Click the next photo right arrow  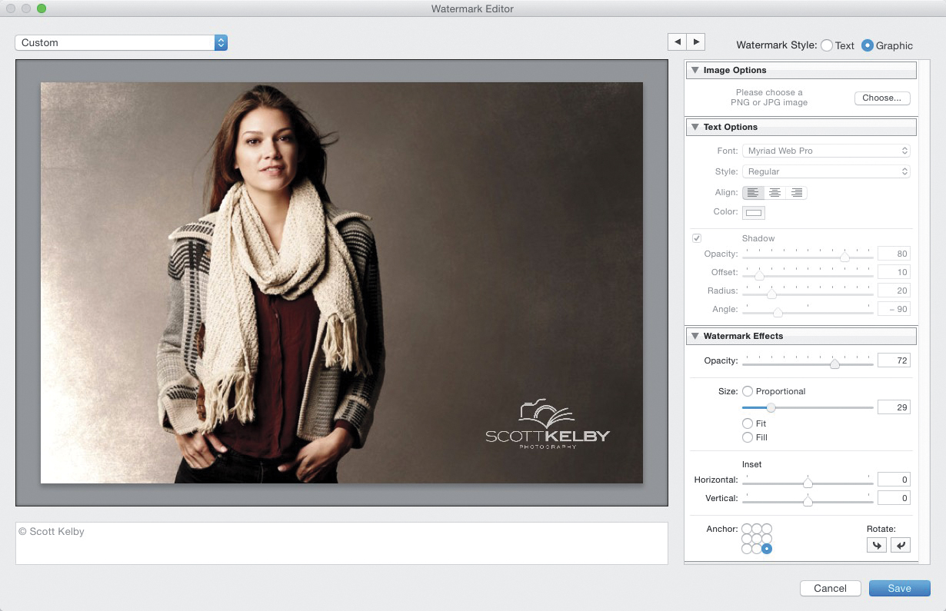point(695,42)
